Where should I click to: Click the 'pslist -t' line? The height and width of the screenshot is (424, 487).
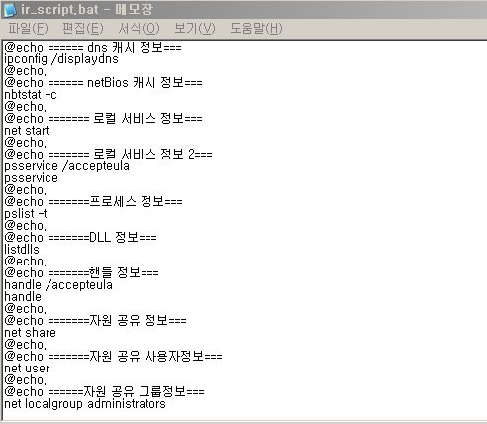(x=26, y=214)
